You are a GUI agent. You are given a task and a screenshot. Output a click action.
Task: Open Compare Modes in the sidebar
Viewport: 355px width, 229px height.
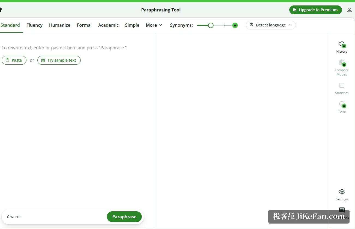point(342,68)
